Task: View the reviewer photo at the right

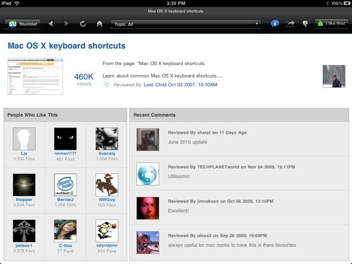Action: point(334,76)
